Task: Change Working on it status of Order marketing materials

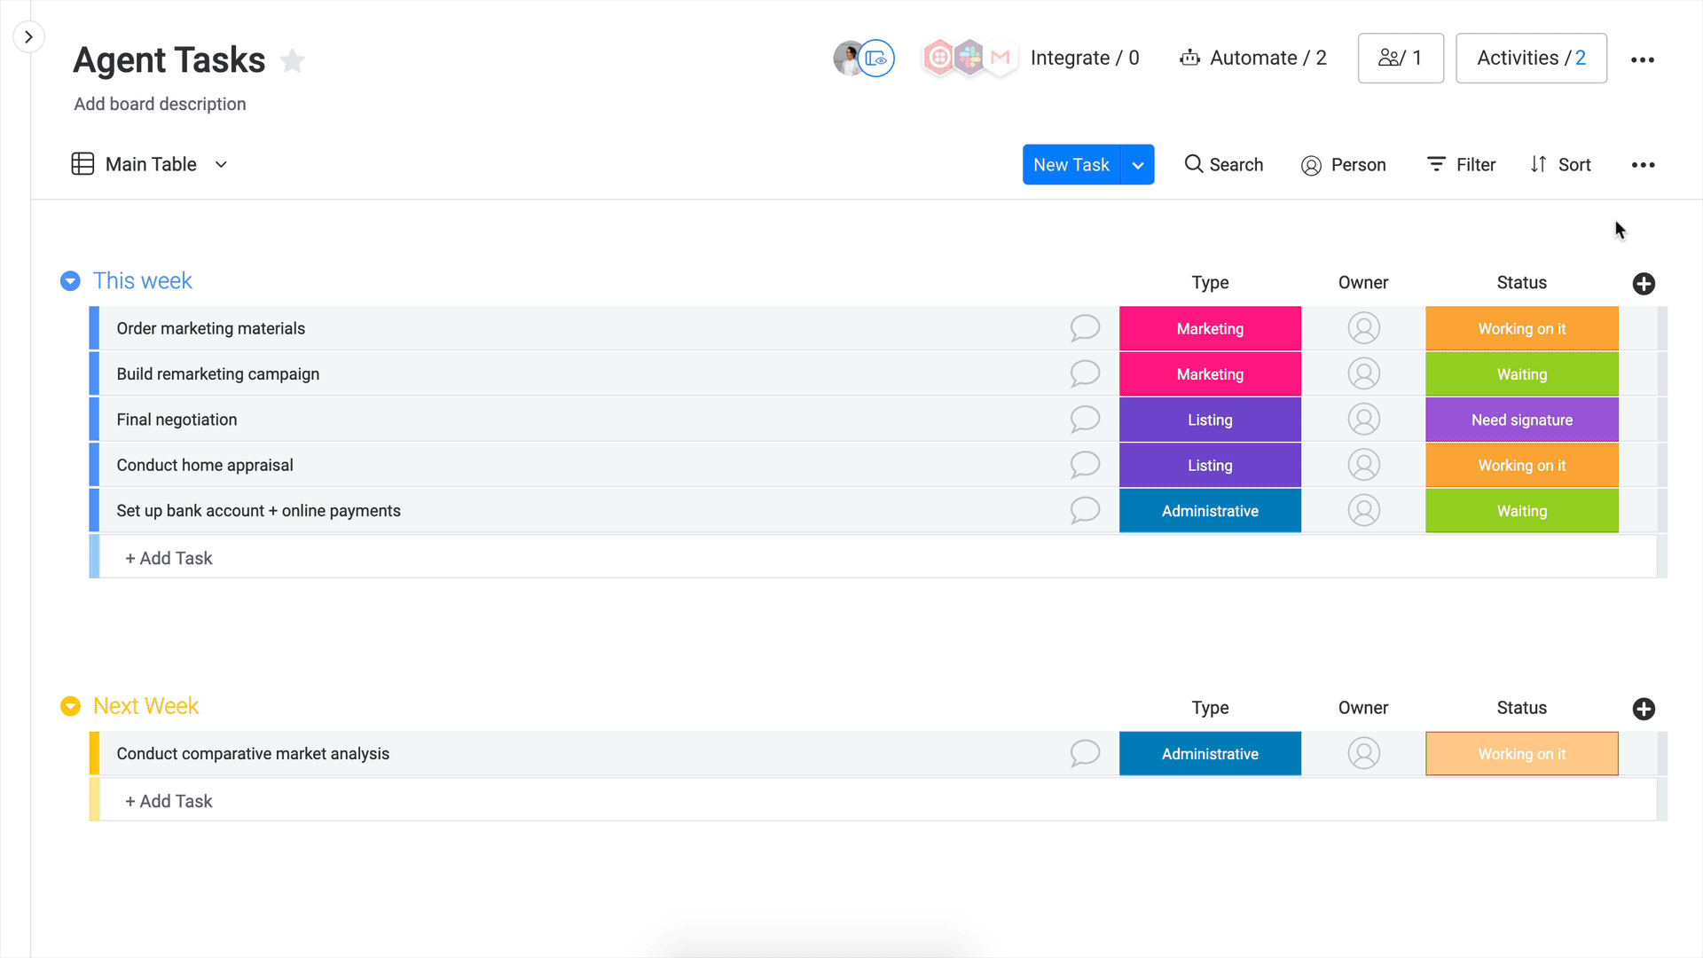Action: pos(1522,328)
